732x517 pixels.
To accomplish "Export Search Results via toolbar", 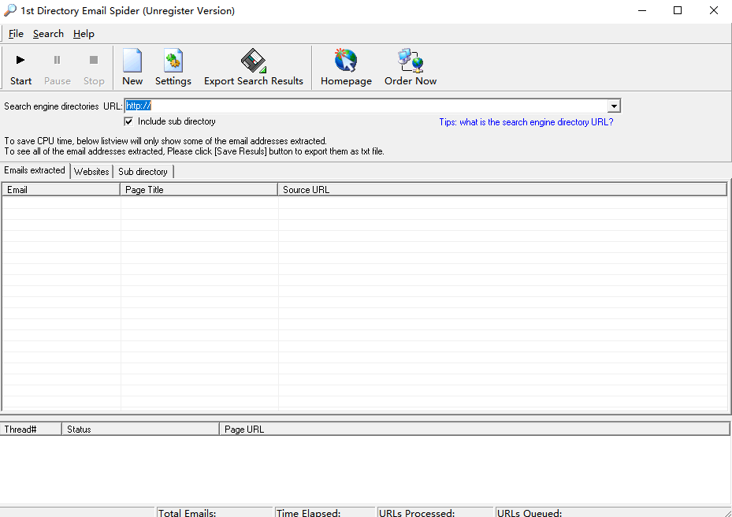I will tap(254, 68).
